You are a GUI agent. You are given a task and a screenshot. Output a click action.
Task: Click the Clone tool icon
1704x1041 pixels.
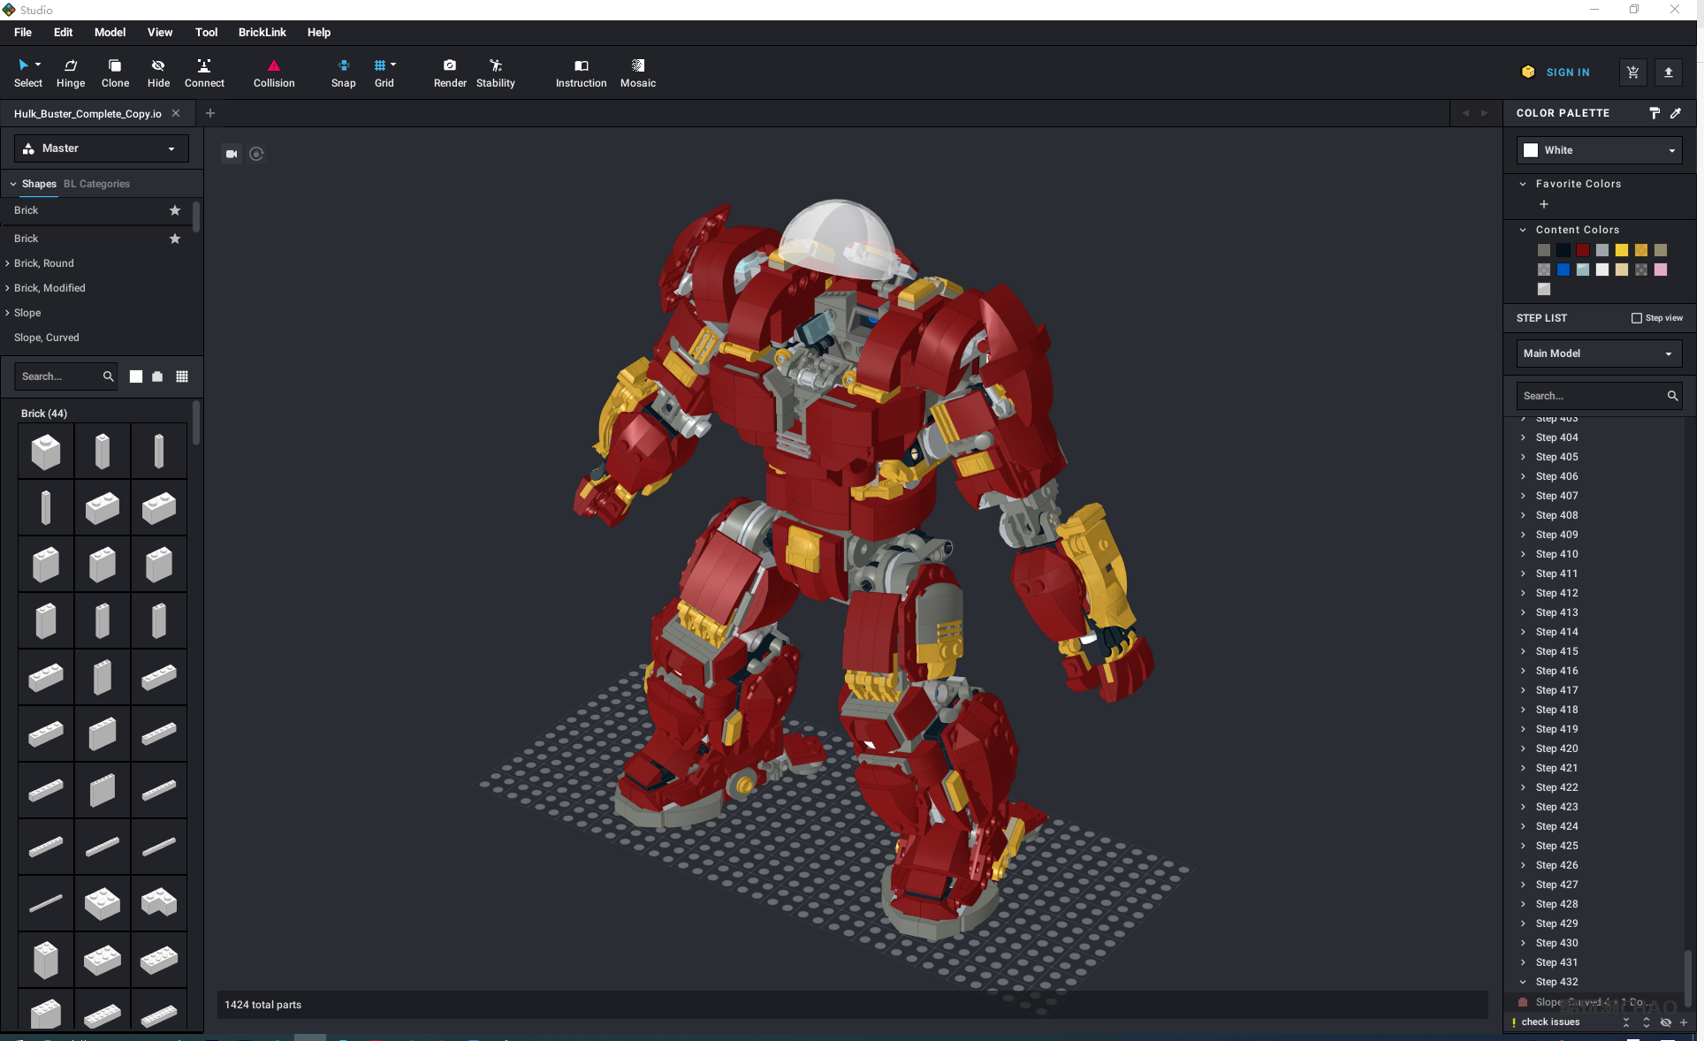pyautogui.click(x=115, y=72)
